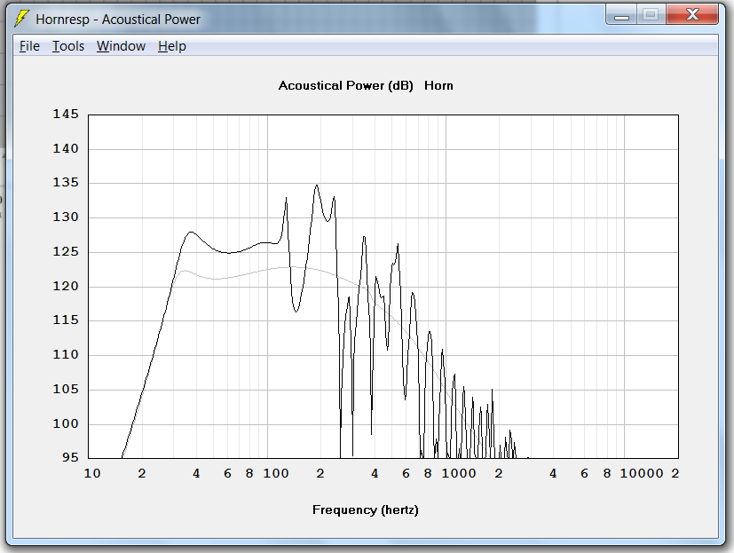The width and height of the screenshot is (734, 553).
Task: Close the Acoustical Power window
Action: click(x=692, y=15)
